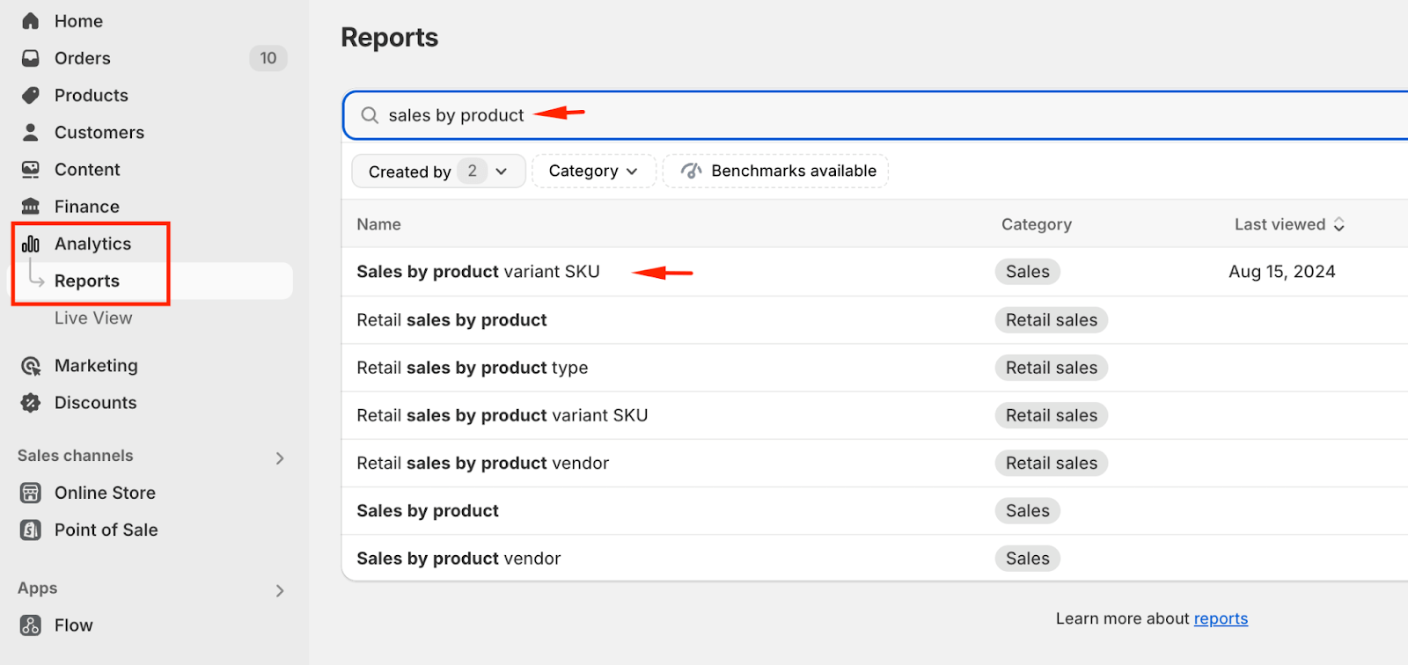Click the search magnifier icon

pyautogui.click(x=370, y=115)
